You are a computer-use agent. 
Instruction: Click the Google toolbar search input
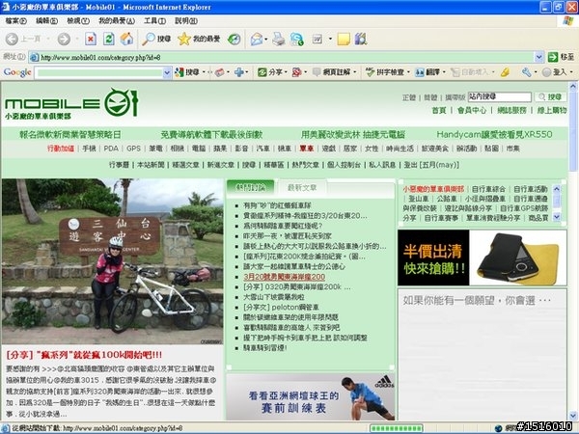click(x=98, y=72)
